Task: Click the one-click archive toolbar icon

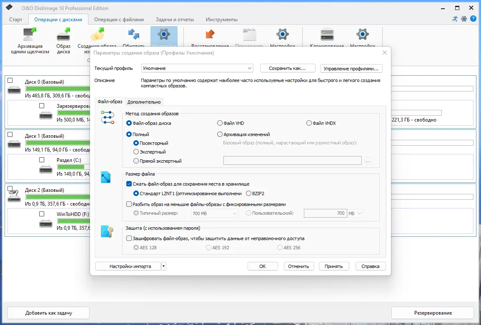Action: 30,34
